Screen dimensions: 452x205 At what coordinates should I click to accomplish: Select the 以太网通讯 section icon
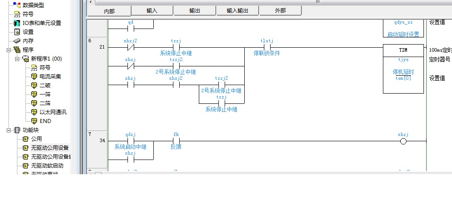coord(34,112)
